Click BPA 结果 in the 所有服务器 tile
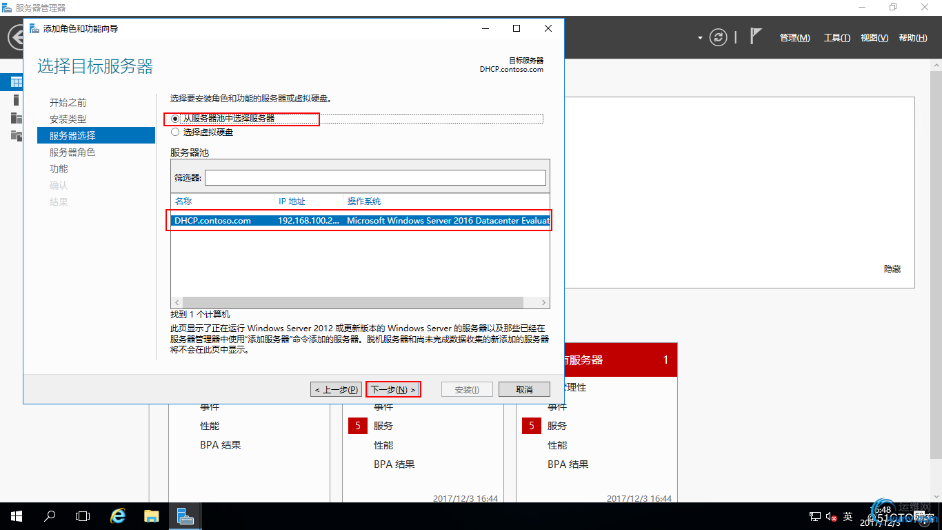Viewport: 942px width, 530px height. tap(568, 464)
